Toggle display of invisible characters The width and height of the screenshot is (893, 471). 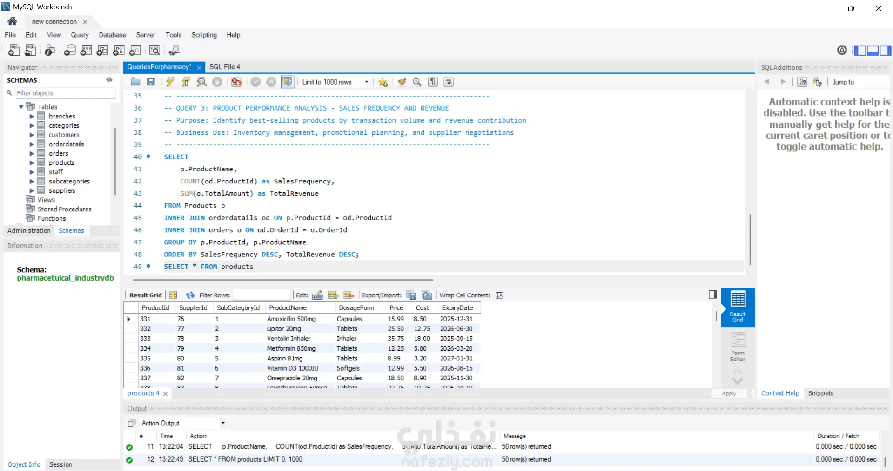pos(433,82)
